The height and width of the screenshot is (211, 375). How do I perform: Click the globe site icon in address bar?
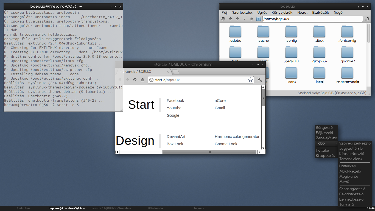click(151, 80)
